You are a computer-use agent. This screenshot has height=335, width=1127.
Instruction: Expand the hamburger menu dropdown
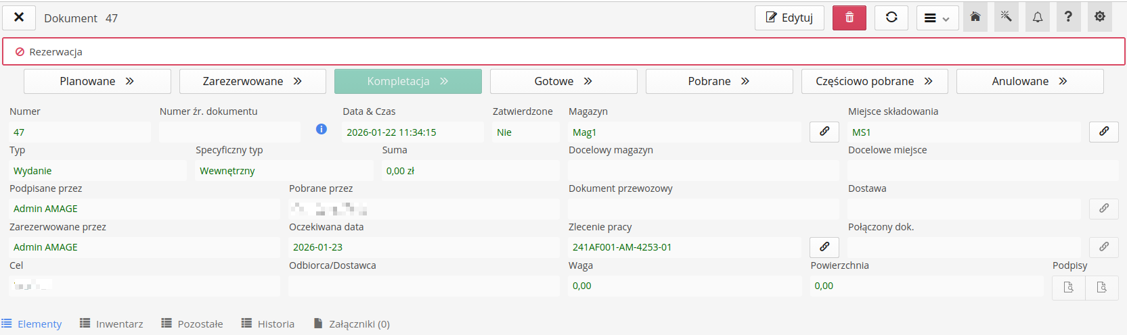(937, 18)
